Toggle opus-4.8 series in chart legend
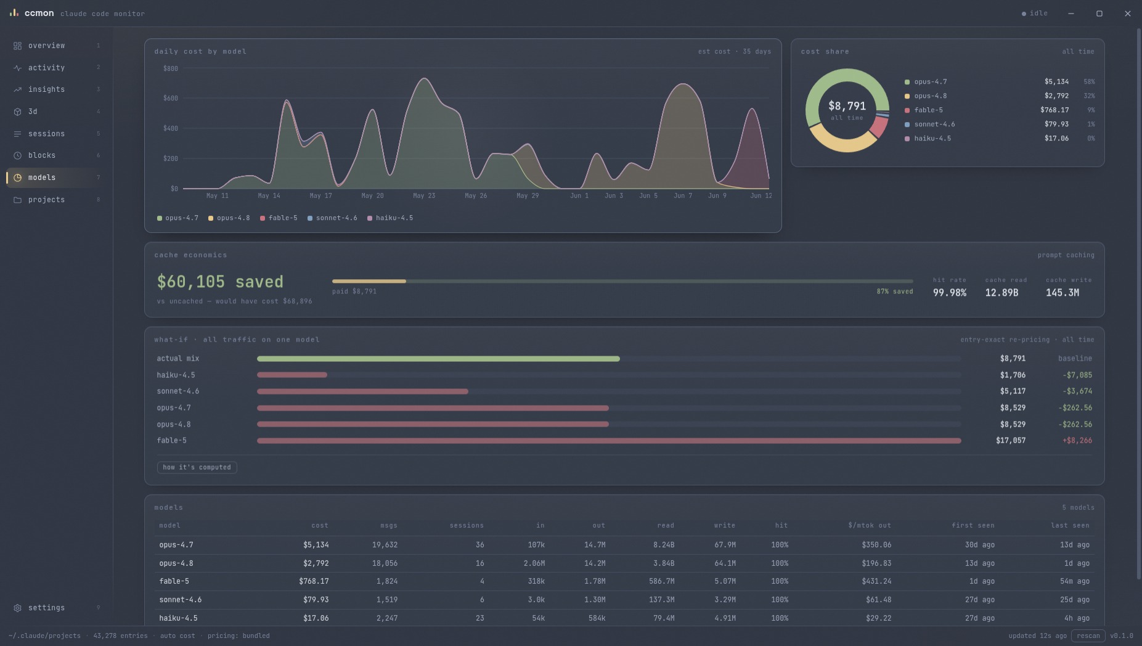This screenshot has height=646, width=1142. [229, 218]
